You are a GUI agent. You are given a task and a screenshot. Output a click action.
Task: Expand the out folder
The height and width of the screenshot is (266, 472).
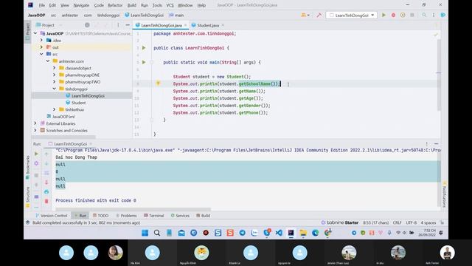coord(41,47)
